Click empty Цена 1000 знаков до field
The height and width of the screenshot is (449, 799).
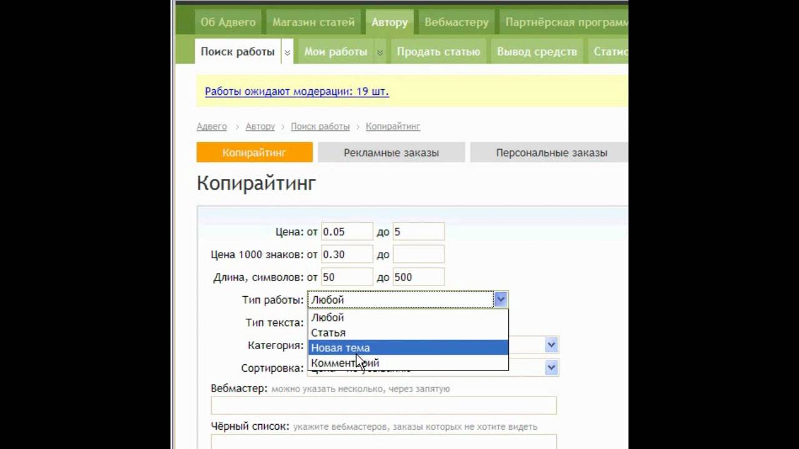pos(418,254)
